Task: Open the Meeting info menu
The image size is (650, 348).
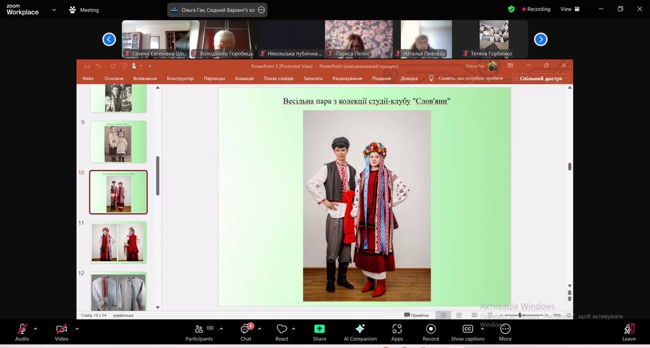Action: coord(85,10)
